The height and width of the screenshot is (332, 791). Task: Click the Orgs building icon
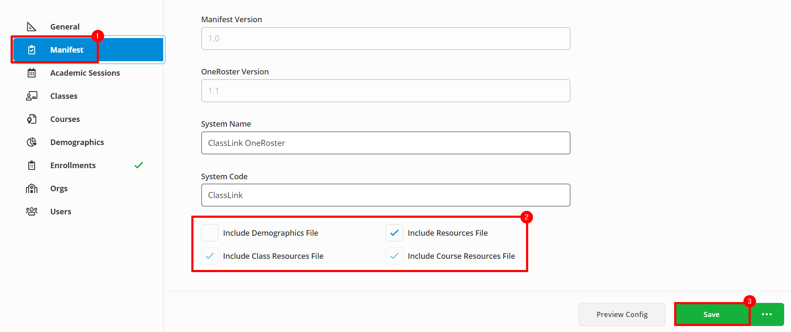(32, 188)
